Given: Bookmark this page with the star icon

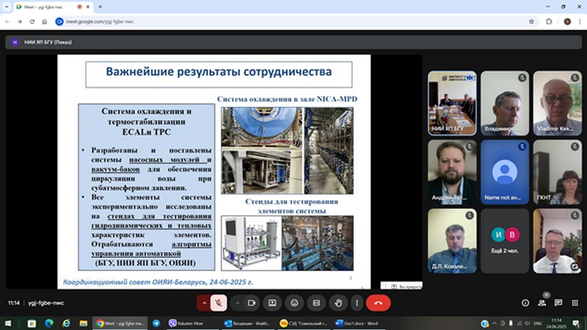Looking at the screenshot, I should [531, 21].
